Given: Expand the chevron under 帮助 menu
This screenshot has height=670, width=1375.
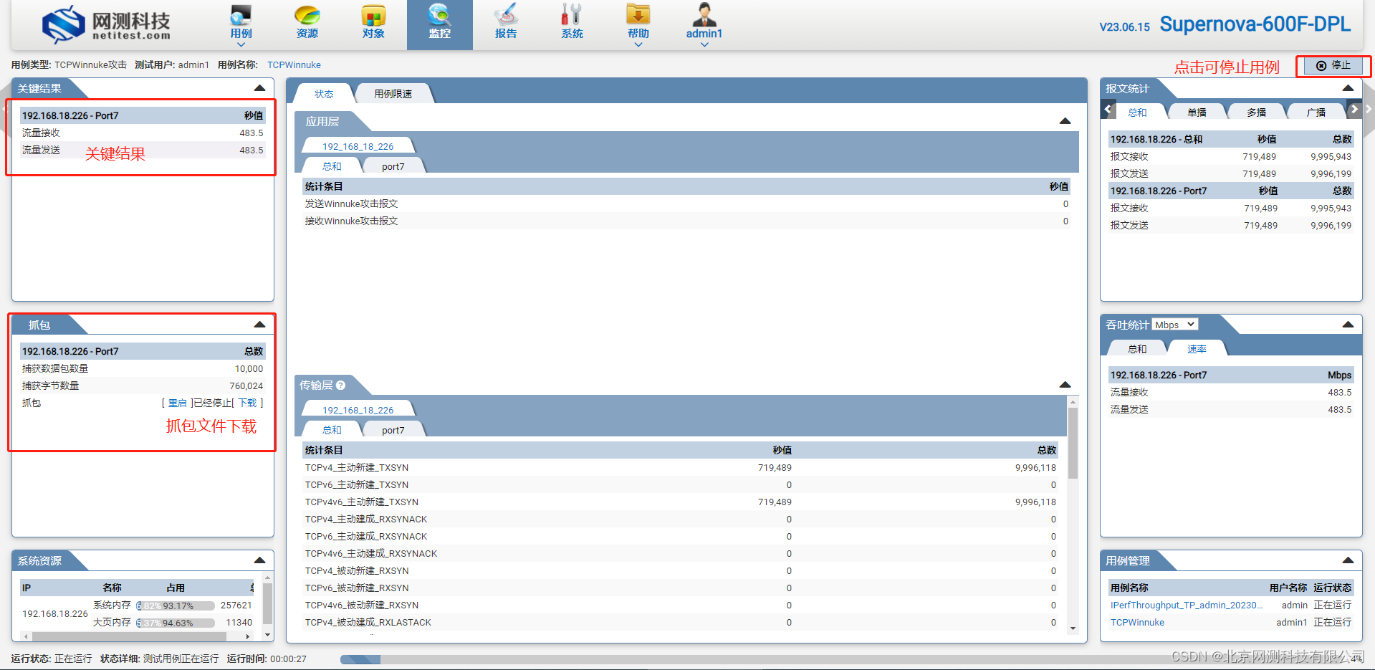Looking at the screenshot, I should point(638,44).
